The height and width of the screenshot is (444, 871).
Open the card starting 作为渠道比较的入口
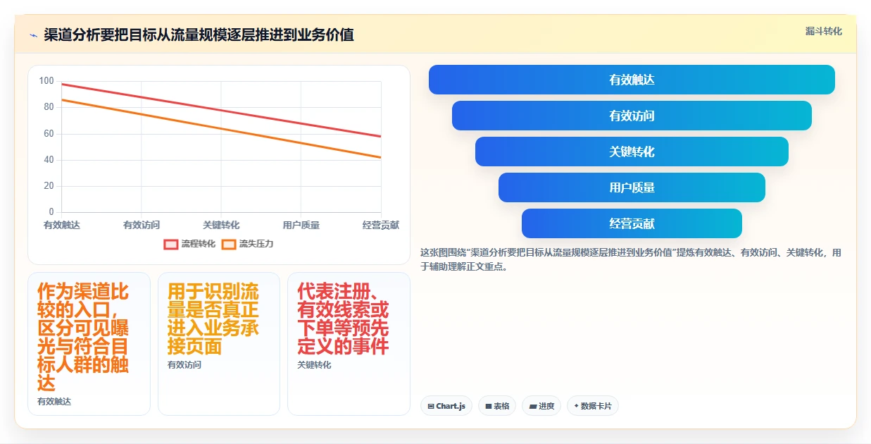coord(89,344)
